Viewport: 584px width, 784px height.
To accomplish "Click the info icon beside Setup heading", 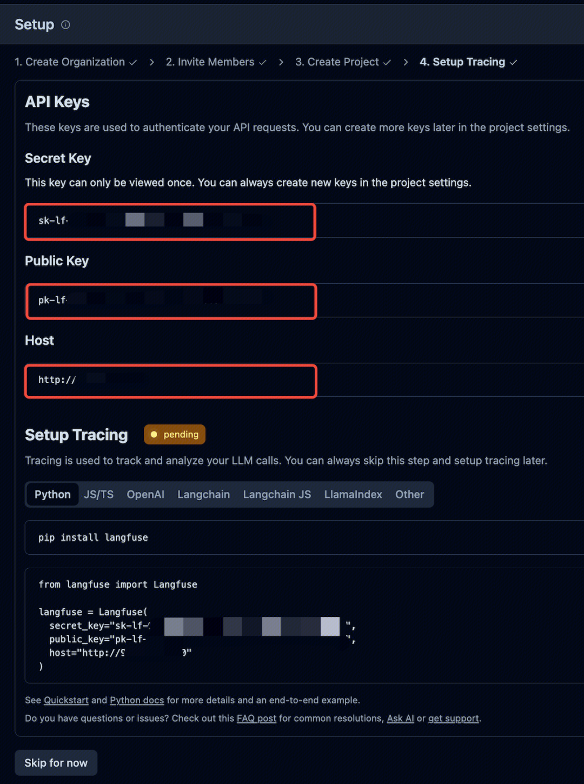I will pyautogui.click(x=65, y=24).
